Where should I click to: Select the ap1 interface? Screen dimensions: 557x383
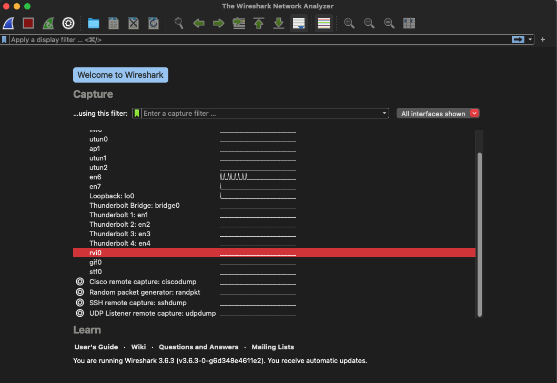point(274,149)
